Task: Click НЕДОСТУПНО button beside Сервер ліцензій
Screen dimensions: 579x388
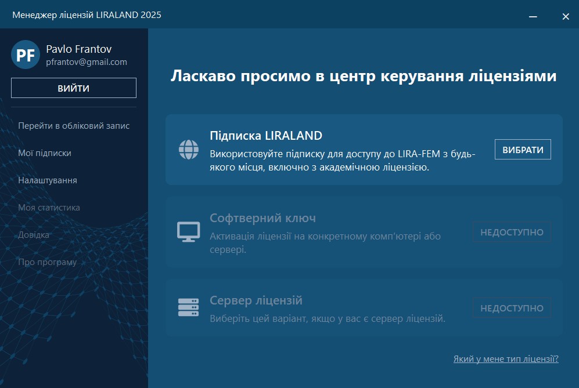Action: pyautogui.click(x=512, y=308)
